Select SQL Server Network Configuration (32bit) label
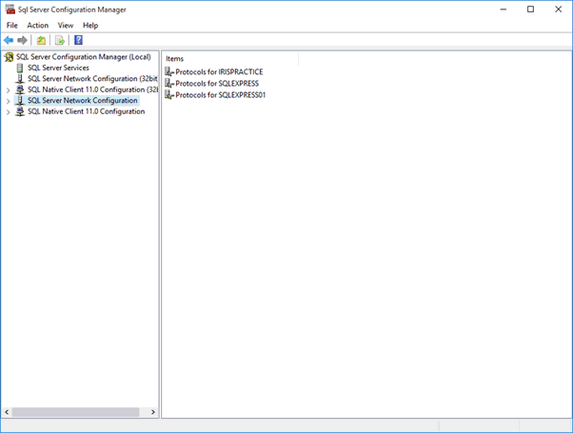 click(x=93, y=79)
